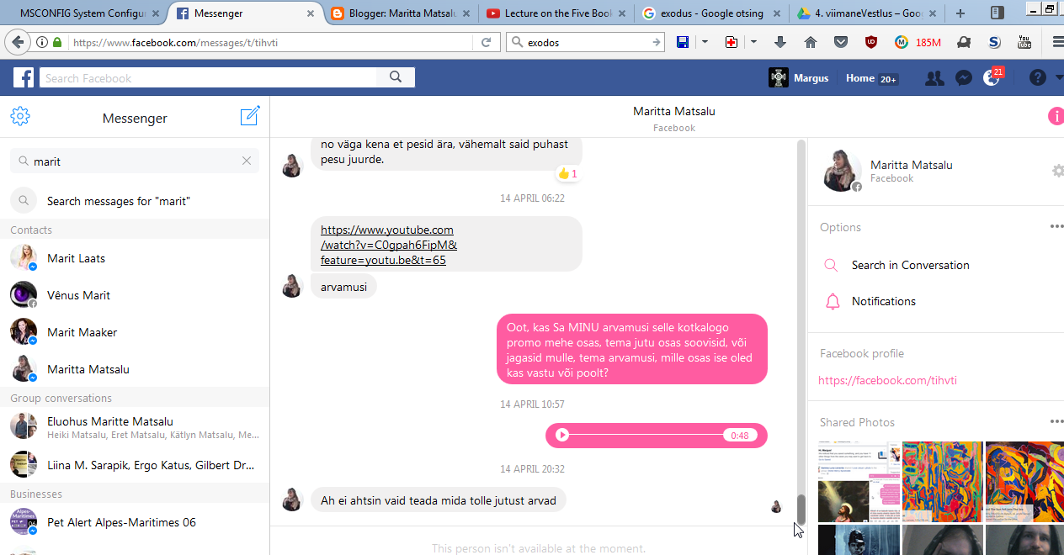
Task: Open Margus profile in top bar
Action: [x=799, y=78]
